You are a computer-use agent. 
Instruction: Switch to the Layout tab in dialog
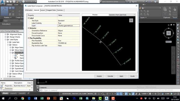[x=43, y=10]
